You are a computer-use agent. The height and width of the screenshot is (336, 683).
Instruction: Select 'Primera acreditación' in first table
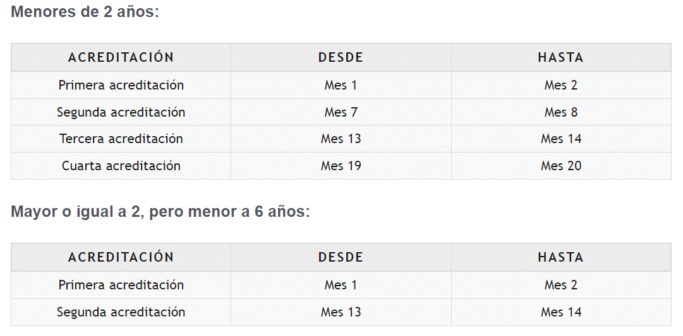[121, 85]
